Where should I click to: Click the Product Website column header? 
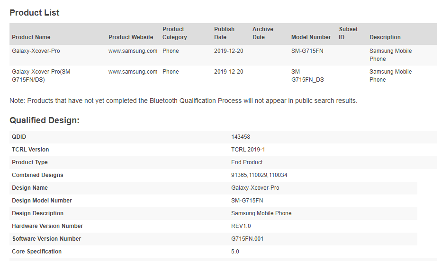(131, 37)
